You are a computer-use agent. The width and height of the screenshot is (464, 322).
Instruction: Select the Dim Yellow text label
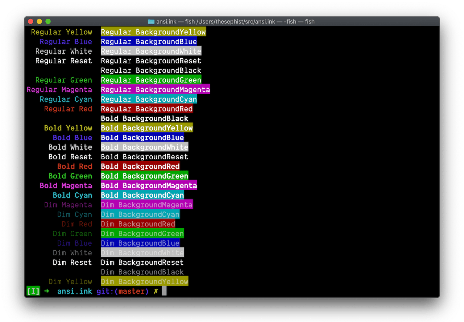[x=70, y=281]
